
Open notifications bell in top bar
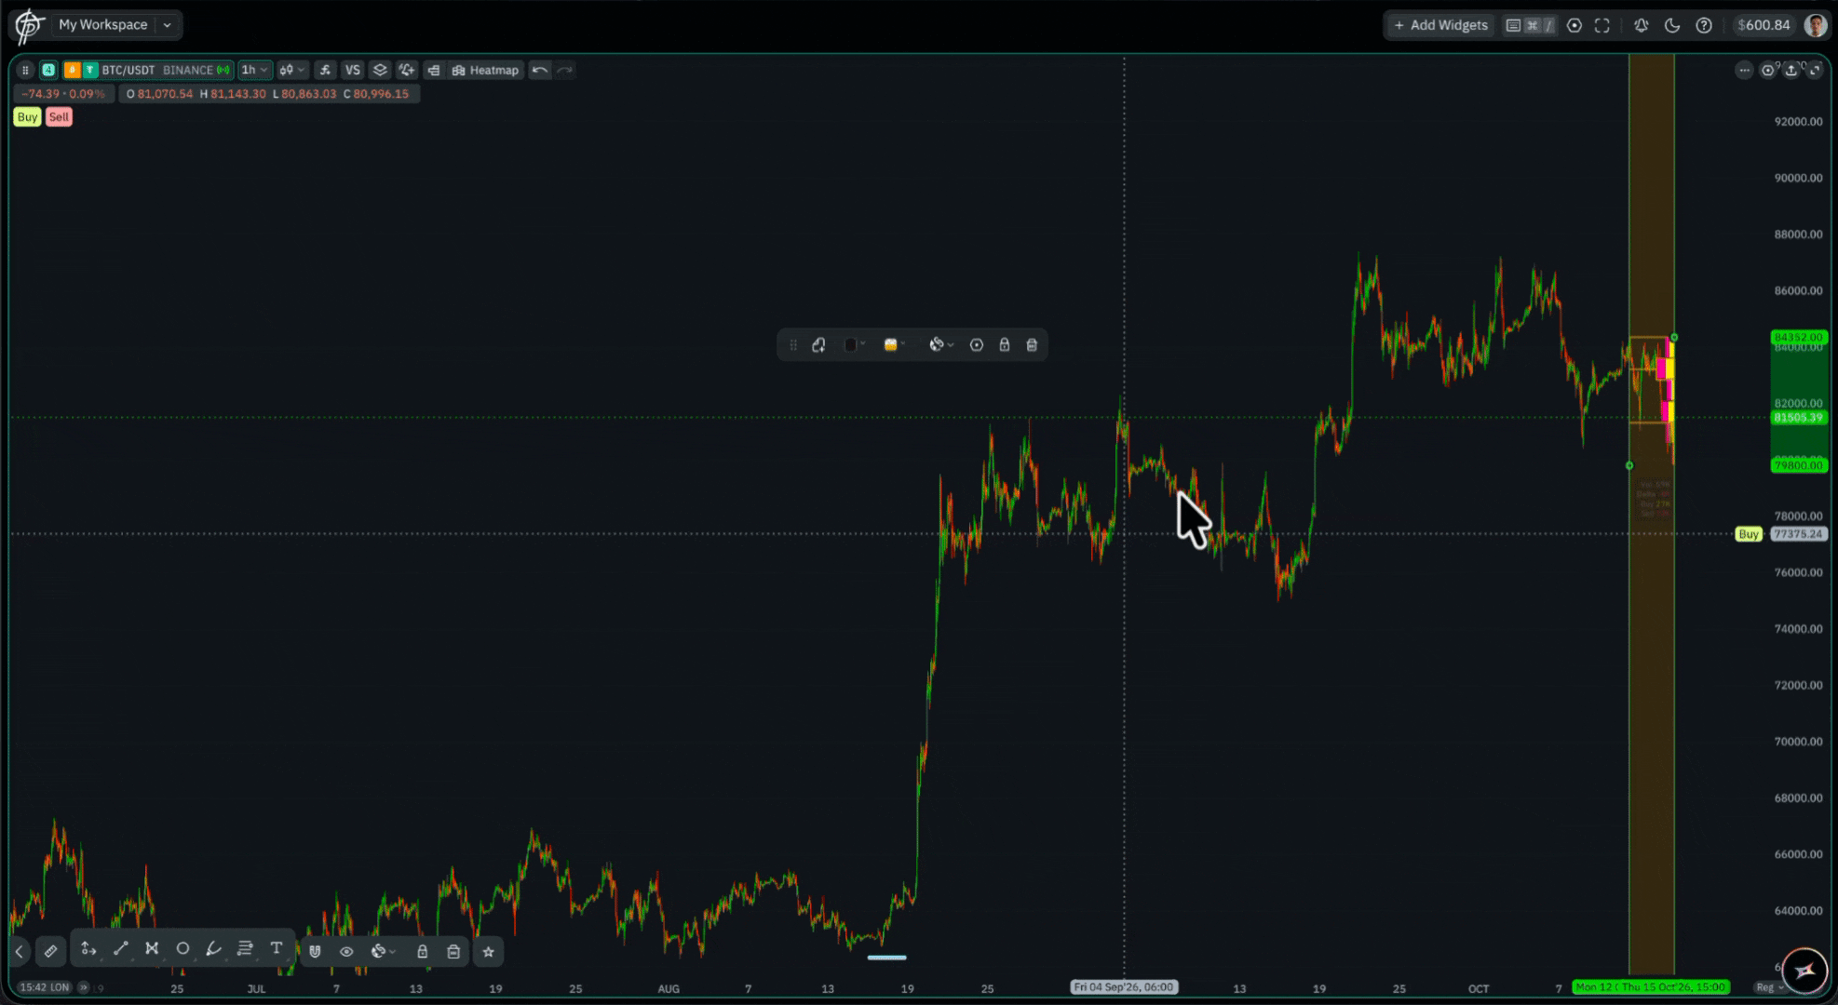(x=1642, y=26)
